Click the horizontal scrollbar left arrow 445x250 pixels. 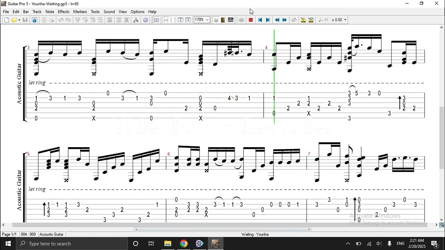coord(3,225)
